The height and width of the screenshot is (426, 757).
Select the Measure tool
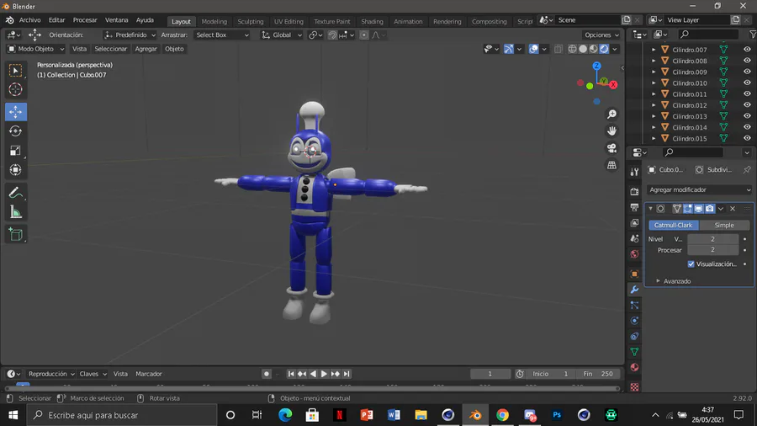click(15, 212)
